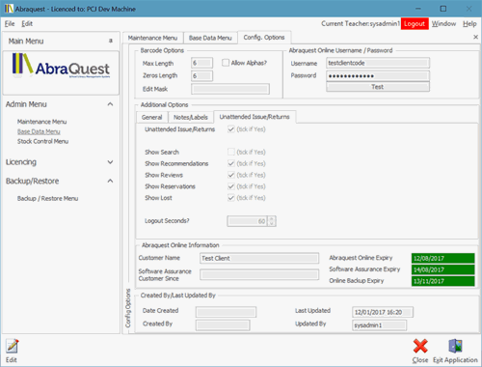Image resolution: width=482 pixels, height=367 pixels.
Task: Open the File menu
Action: 10,23
